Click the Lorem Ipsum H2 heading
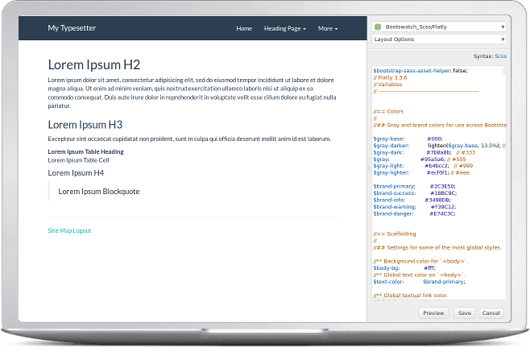This screenshot has height=356, width=530. click(x=94, y=64)
